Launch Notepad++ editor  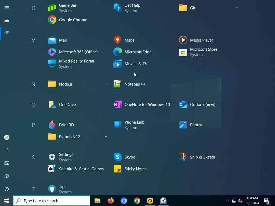click(x=130, y=84)
